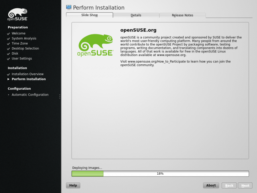Click the checkmark beside System Analysis
Image resolution: width=257 pixels, height=193 pixels.
[x=8, y=39]
